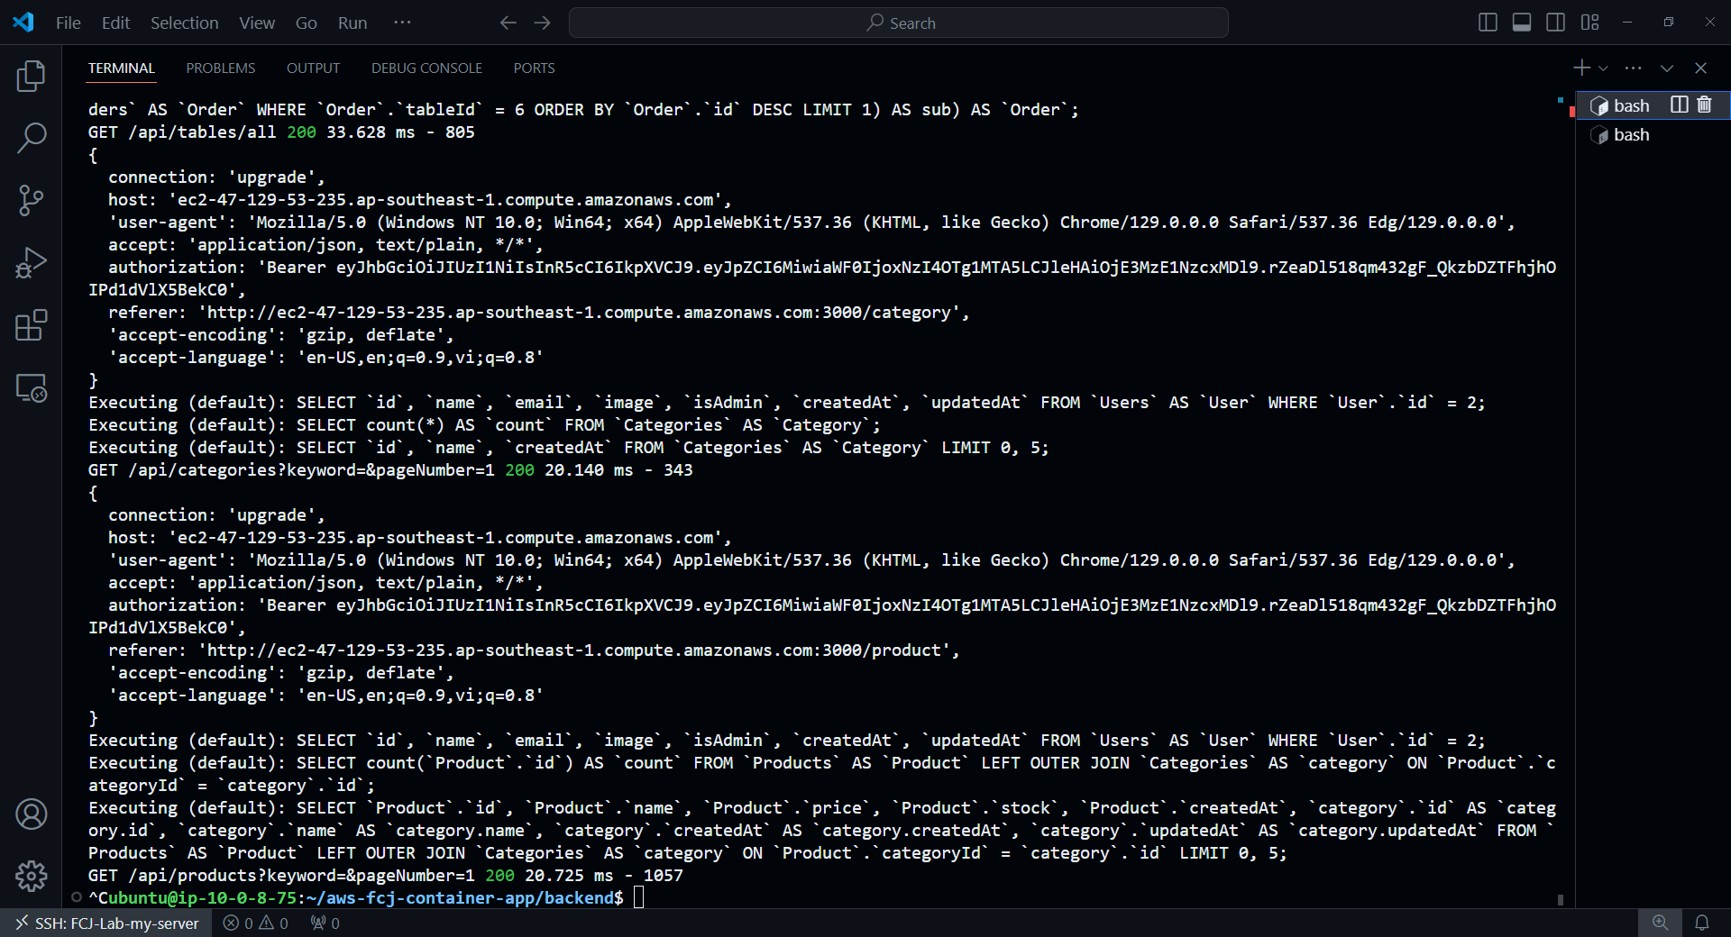This screenshot has width=1731, height=937.
Task: Open the Remote Explorer view
Action: (x=31, y=388)
